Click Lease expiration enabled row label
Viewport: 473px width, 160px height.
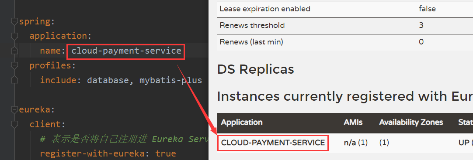point(265,9)
